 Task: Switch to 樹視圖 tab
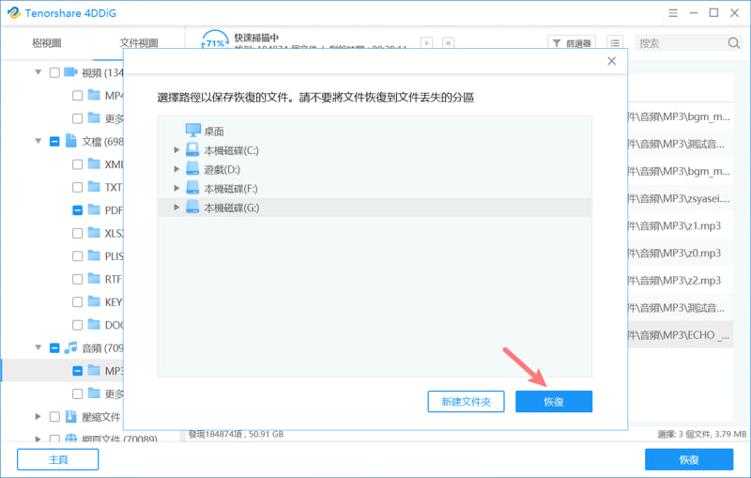tap(46, 43)
